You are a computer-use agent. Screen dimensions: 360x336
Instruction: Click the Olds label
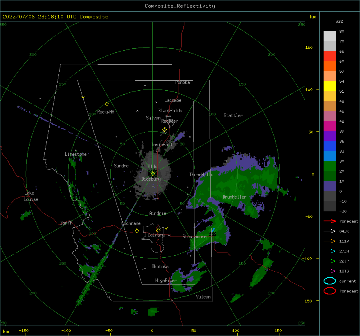click(152, 167)
